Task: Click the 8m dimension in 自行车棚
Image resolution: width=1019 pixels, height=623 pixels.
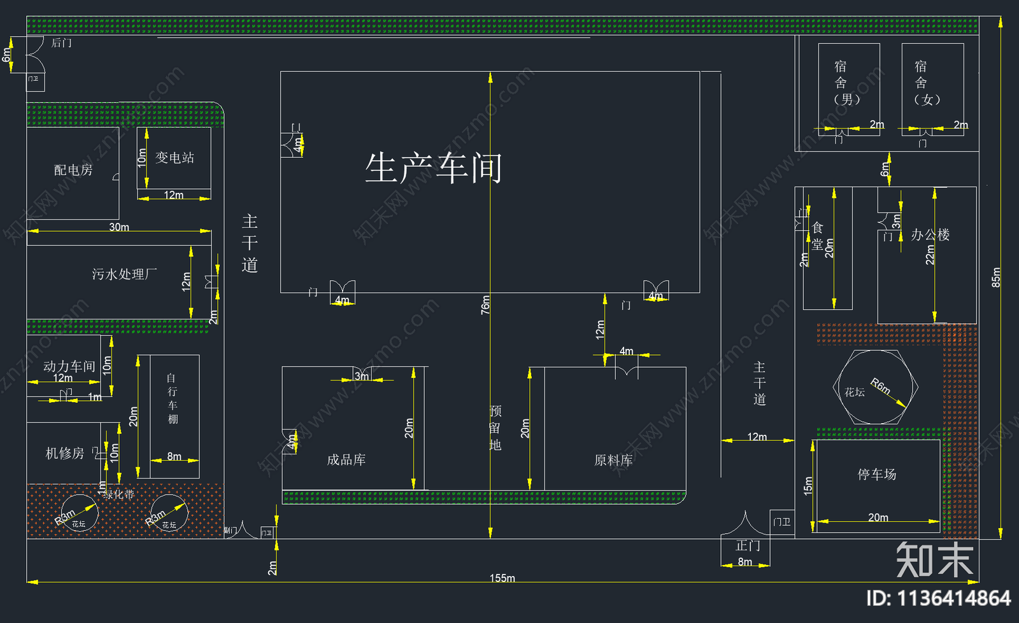Action: tap(175, 456)
